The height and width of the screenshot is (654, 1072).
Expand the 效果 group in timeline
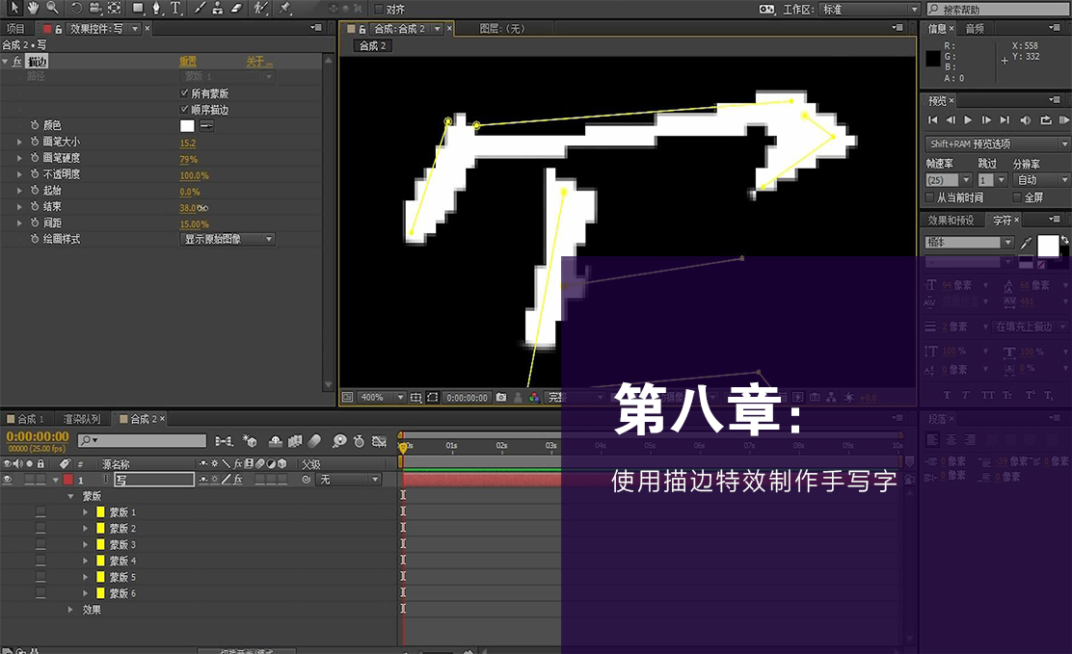pos(70,610)
